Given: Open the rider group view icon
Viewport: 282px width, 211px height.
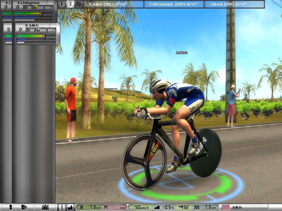Looking at the screenshot, I should [x=24, y=207].
